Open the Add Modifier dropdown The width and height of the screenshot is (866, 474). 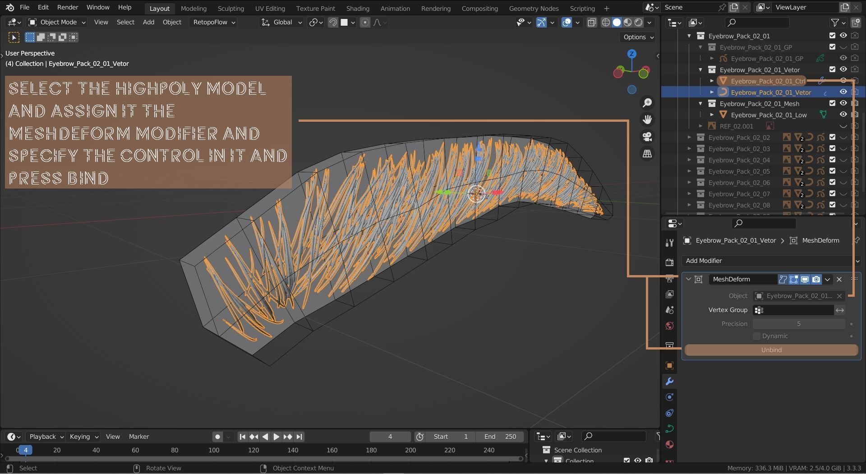[772, 261]
